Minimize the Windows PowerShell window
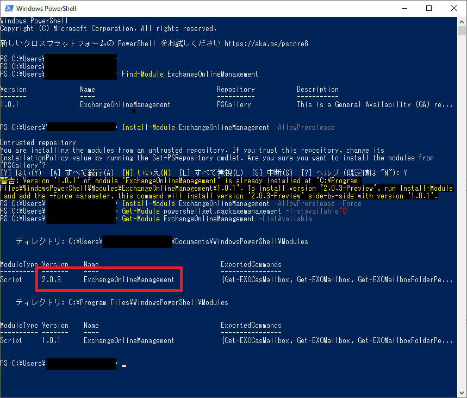Screen dimensions: 467x398 (404, 8)
